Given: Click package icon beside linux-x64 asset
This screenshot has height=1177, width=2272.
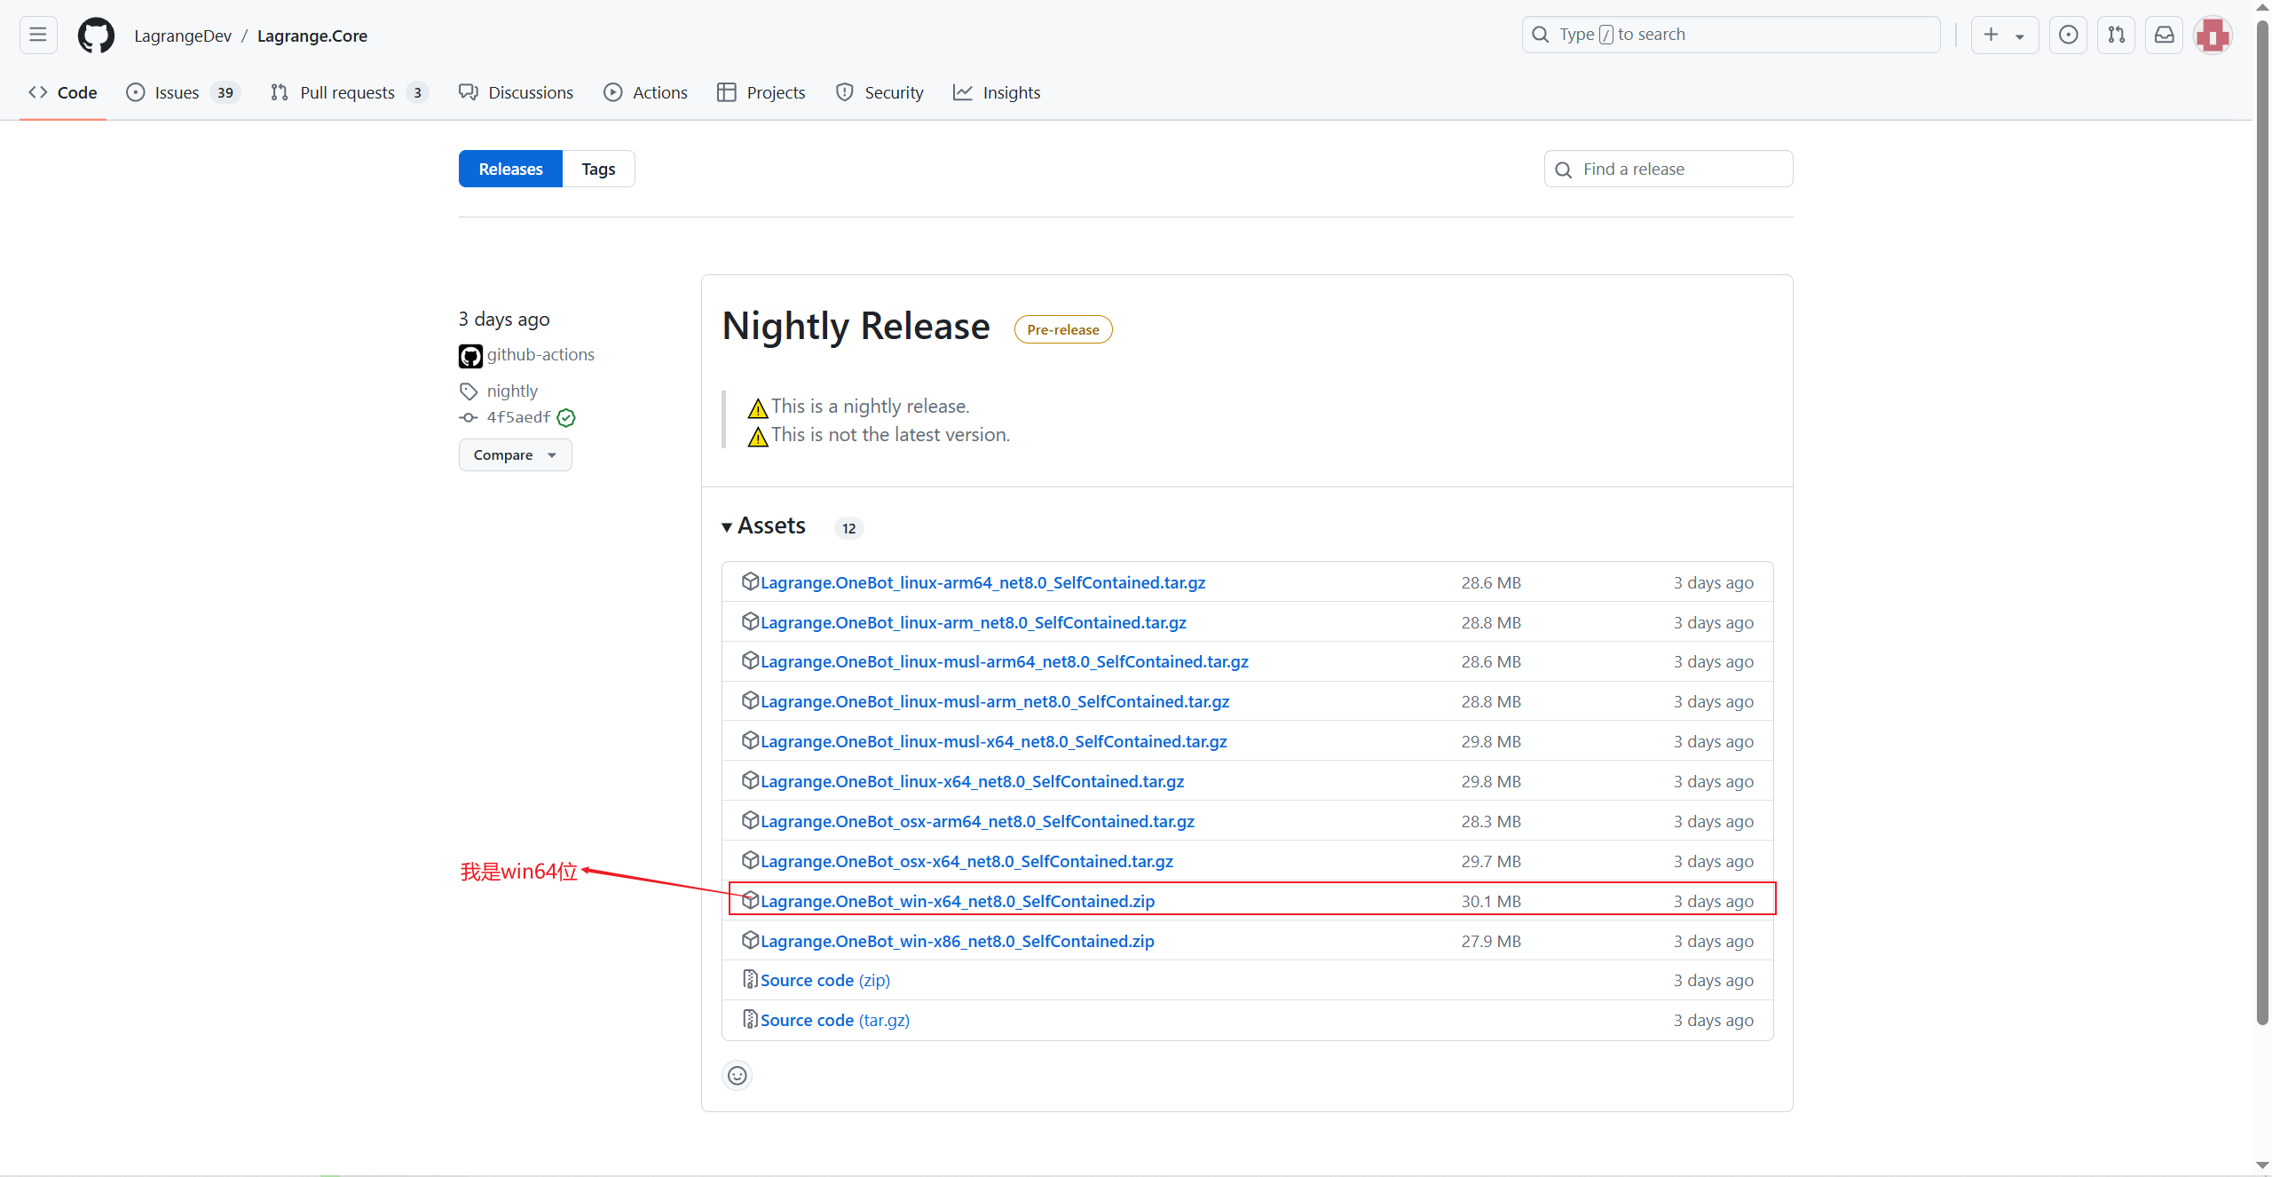Looking at the screenshot, I should point(750,780).
